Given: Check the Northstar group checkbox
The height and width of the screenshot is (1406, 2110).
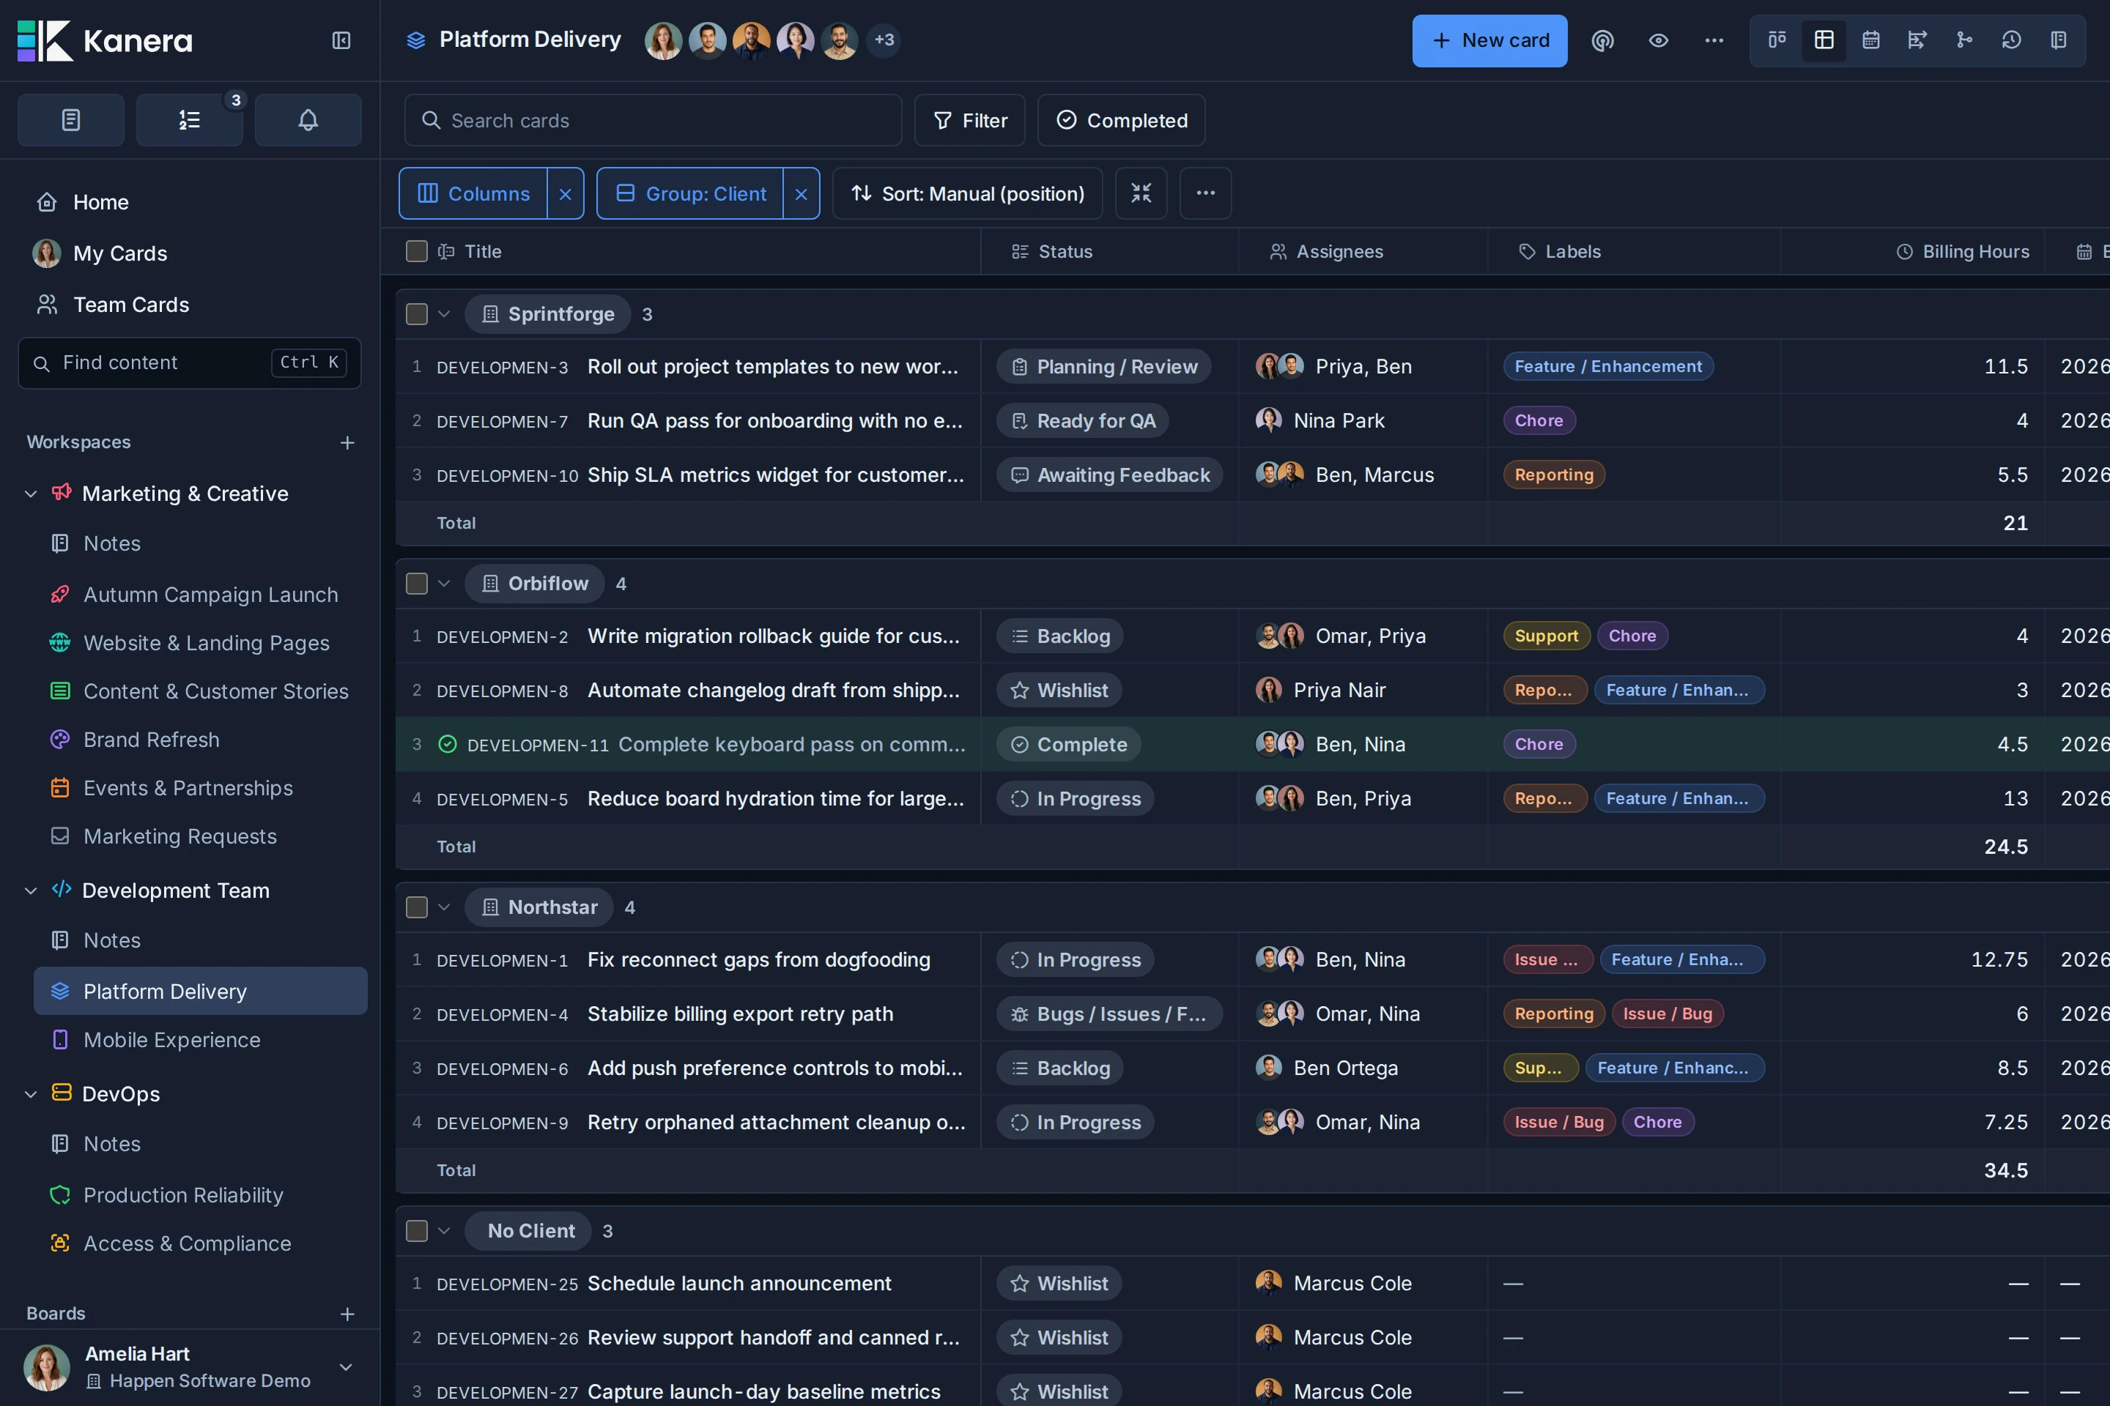Looking at the screenshot, I should point(416,907).
